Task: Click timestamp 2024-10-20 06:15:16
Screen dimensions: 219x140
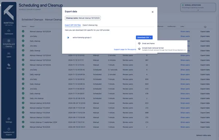Action: pos(76,98)
